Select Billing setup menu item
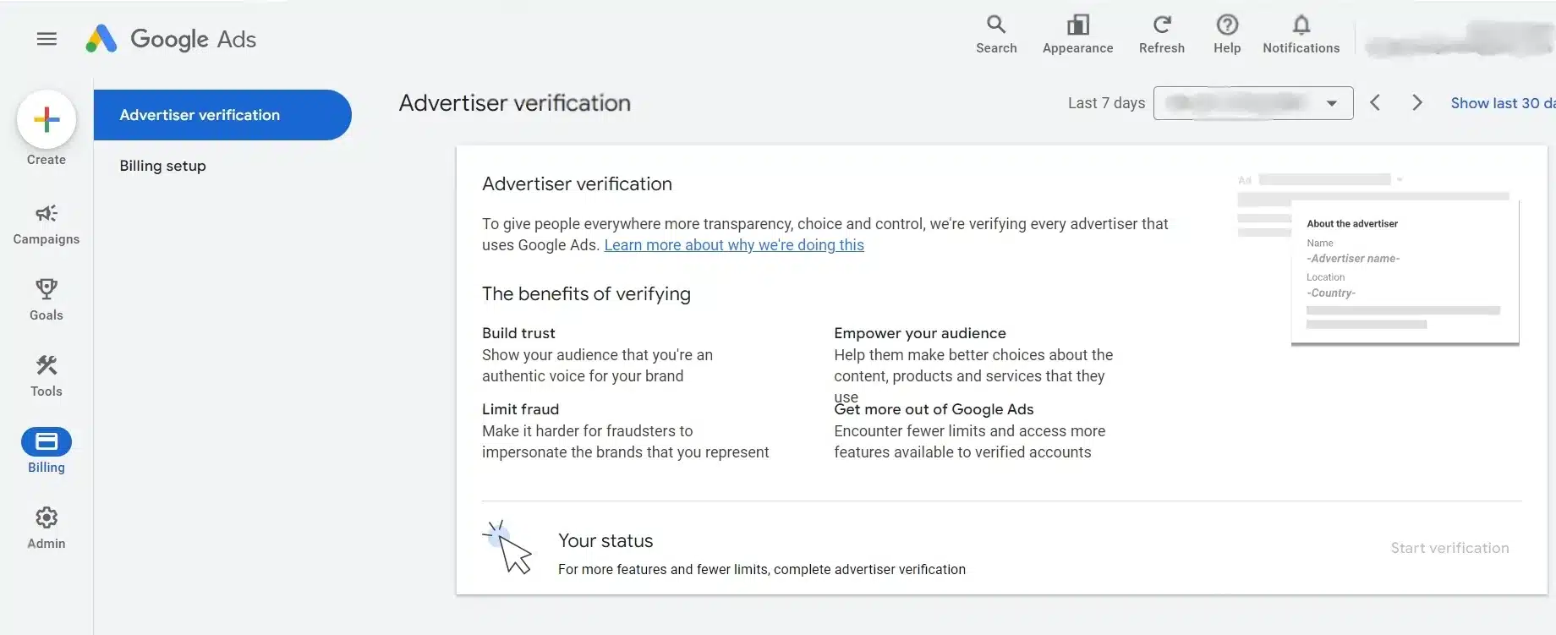This screenshot has height=635, width=1556. [162, 166]
